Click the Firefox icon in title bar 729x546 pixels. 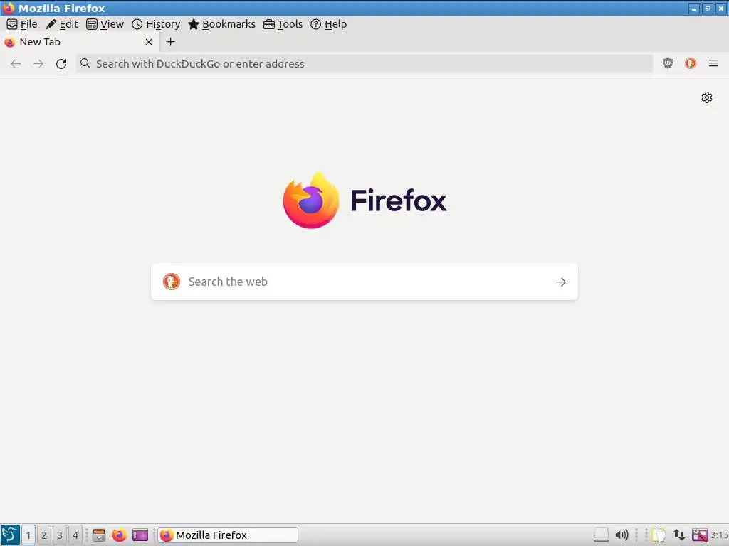coord(9,8)
